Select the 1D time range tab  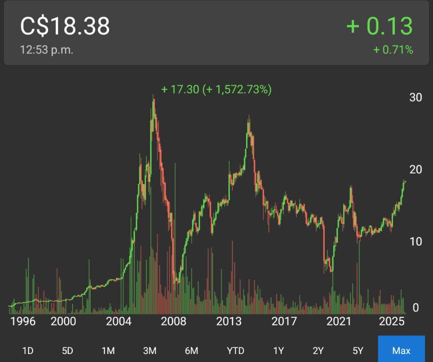click(x=28, y=350)
